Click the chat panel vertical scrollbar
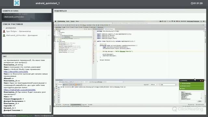This screenshot has height=117, width=208. point(50,108)
